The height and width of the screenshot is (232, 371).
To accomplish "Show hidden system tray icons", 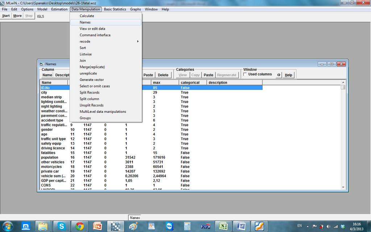I will coord(308,226).
